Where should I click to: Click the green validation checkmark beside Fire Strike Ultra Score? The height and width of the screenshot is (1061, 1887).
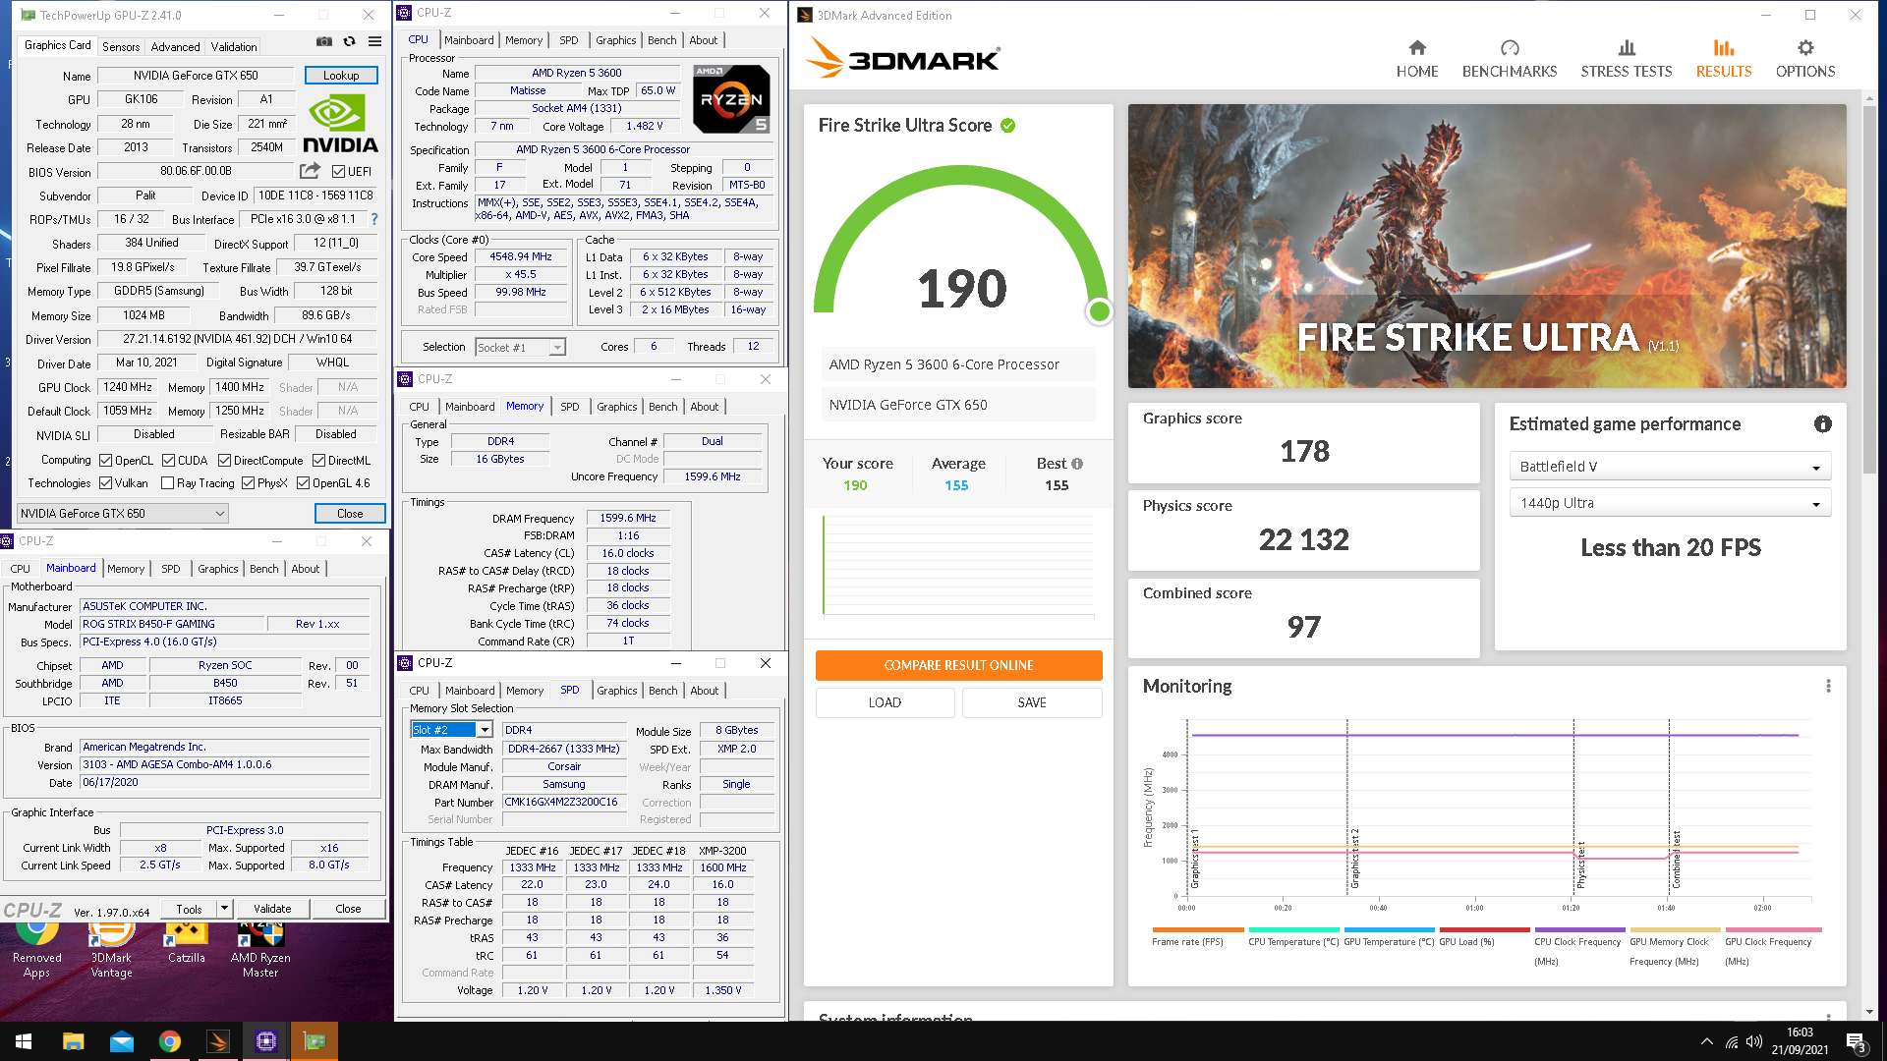click(1007, 126)
